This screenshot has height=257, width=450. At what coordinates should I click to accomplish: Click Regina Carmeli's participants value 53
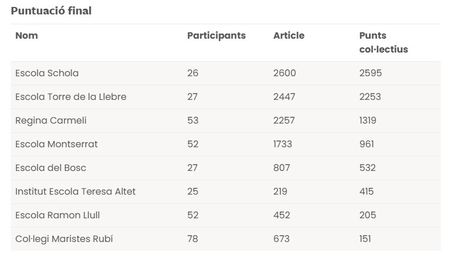pos(193,121)
